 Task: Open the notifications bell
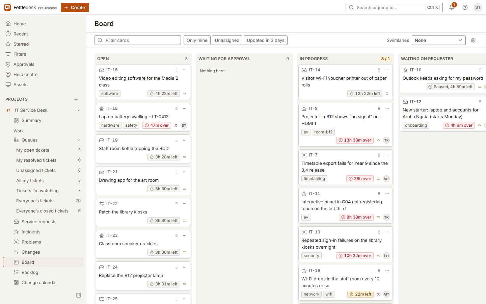[452, 7]
